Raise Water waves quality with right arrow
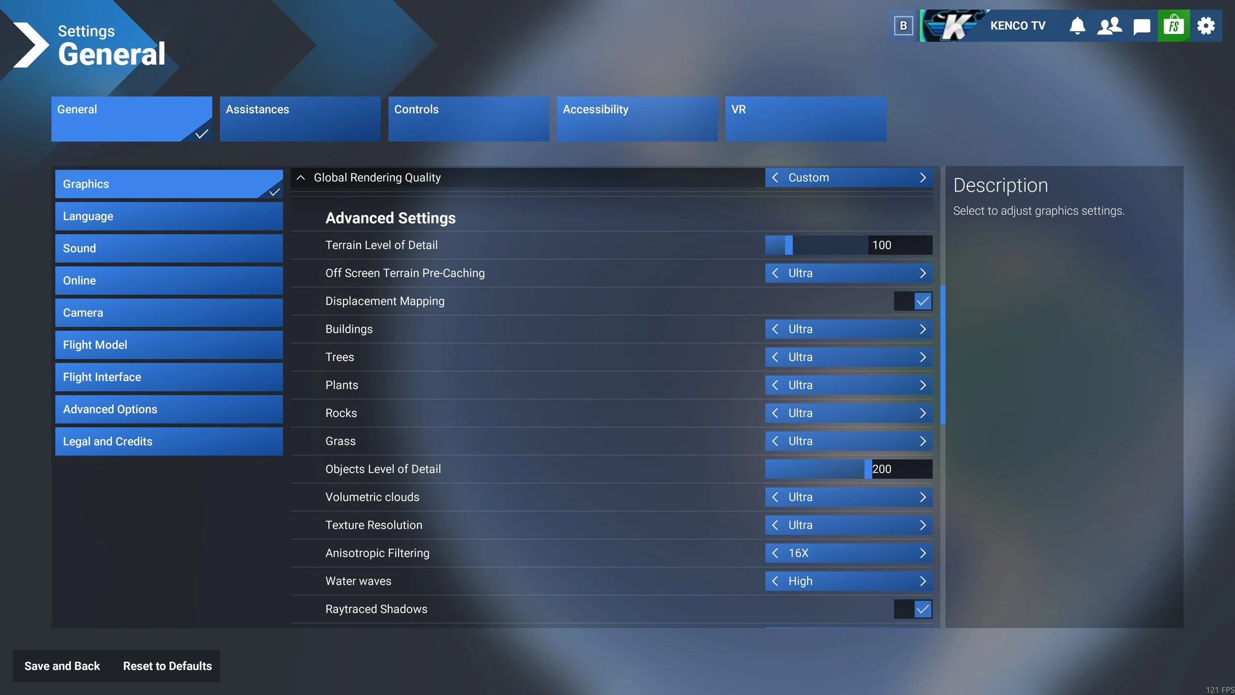The width and height of the screenshot is (1235, 695). pyautogui.click(x=923, y=581)
